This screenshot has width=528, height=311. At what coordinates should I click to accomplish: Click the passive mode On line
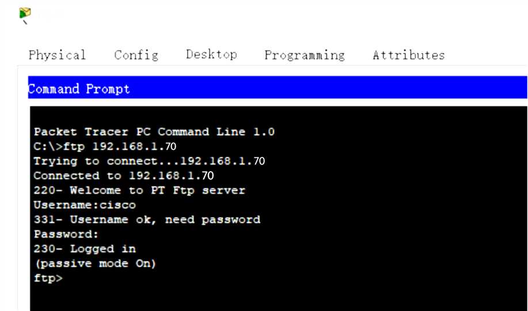[x=95, y=264]
